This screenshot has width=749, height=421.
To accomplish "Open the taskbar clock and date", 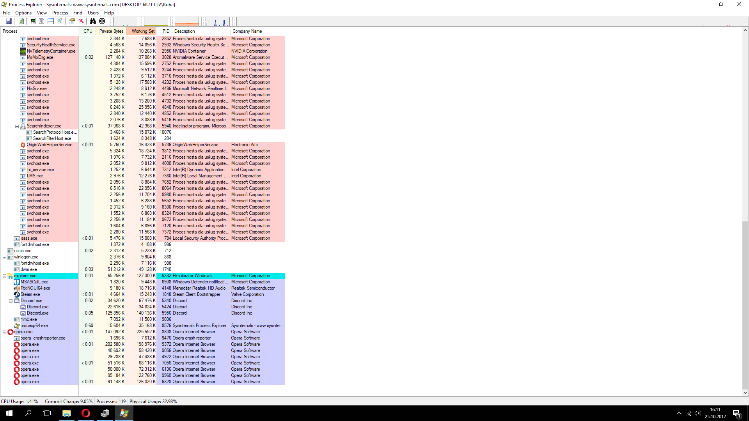I will pos(715,413).
